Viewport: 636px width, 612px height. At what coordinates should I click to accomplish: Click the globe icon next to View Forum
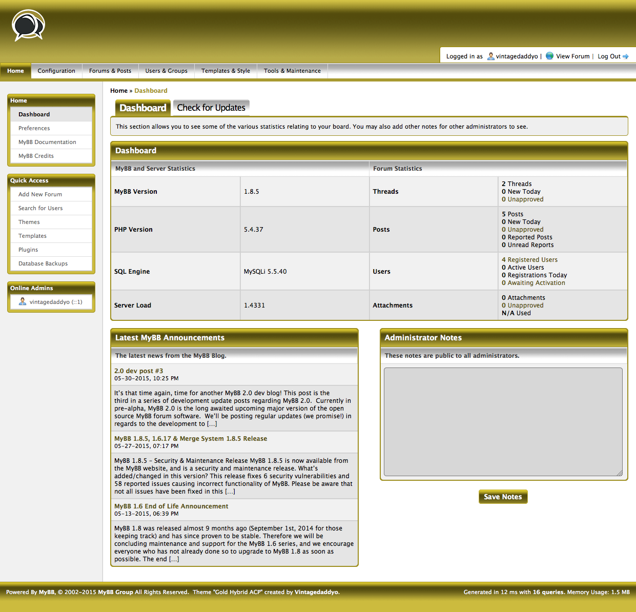click(x=549, y=56)
